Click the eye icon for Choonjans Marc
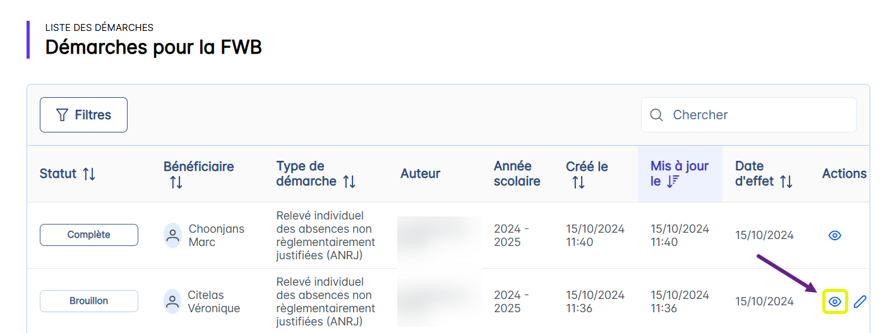 834,235
